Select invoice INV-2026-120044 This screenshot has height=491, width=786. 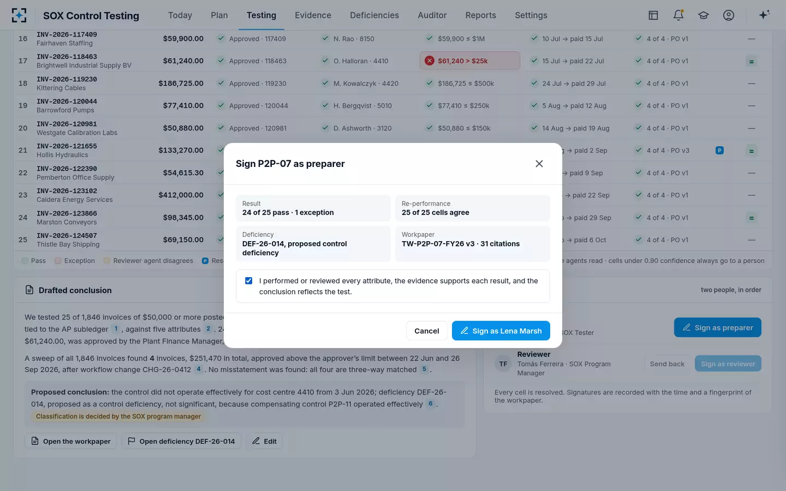(67, 101)
